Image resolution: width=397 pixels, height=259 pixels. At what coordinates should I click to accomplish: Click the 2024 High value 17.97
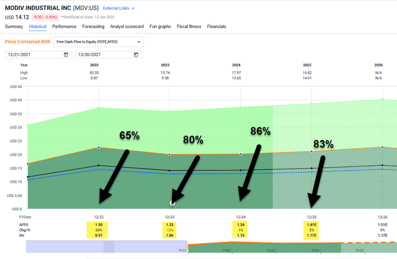tap(236, 72)
